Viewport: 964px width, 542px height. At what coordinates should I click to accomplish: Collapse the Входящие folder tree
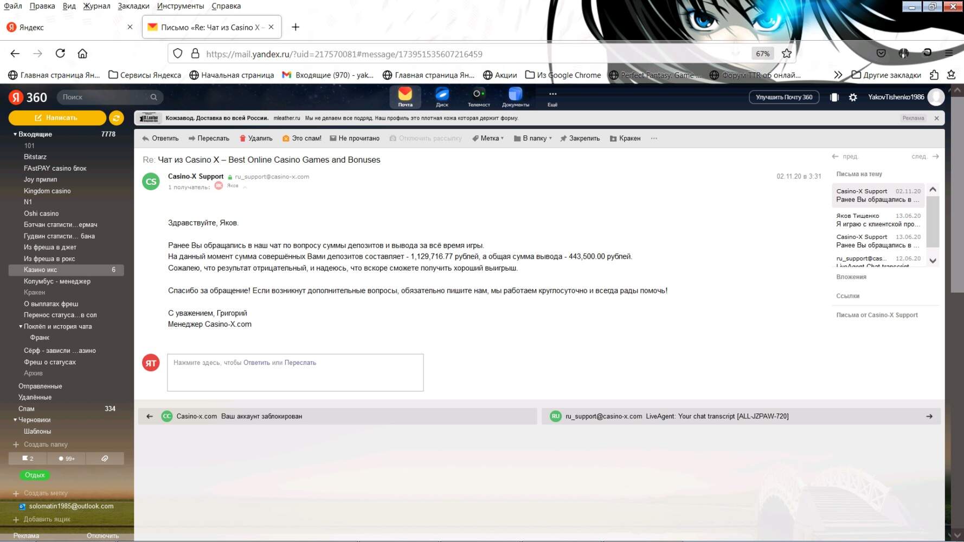[15, 134]
